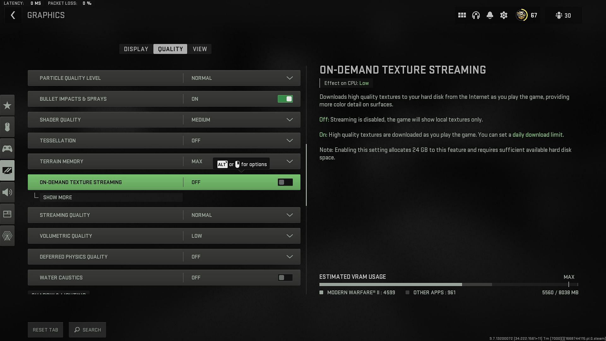The image size is (606, 341).
Task: Expand Volumetric Quality dropdown options
Action: tap(290, 236)
